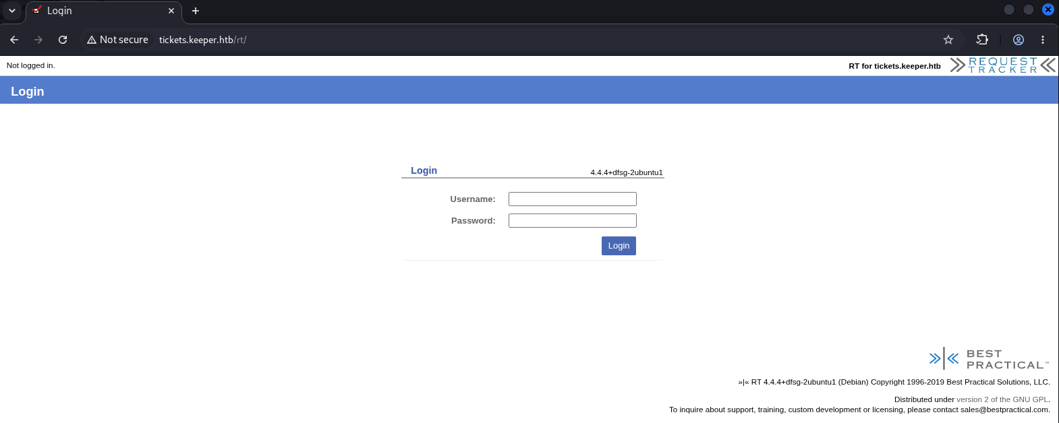Focus the Password input field
The height and width of the screenshot is (423, 1059).
tap(573, 220)
